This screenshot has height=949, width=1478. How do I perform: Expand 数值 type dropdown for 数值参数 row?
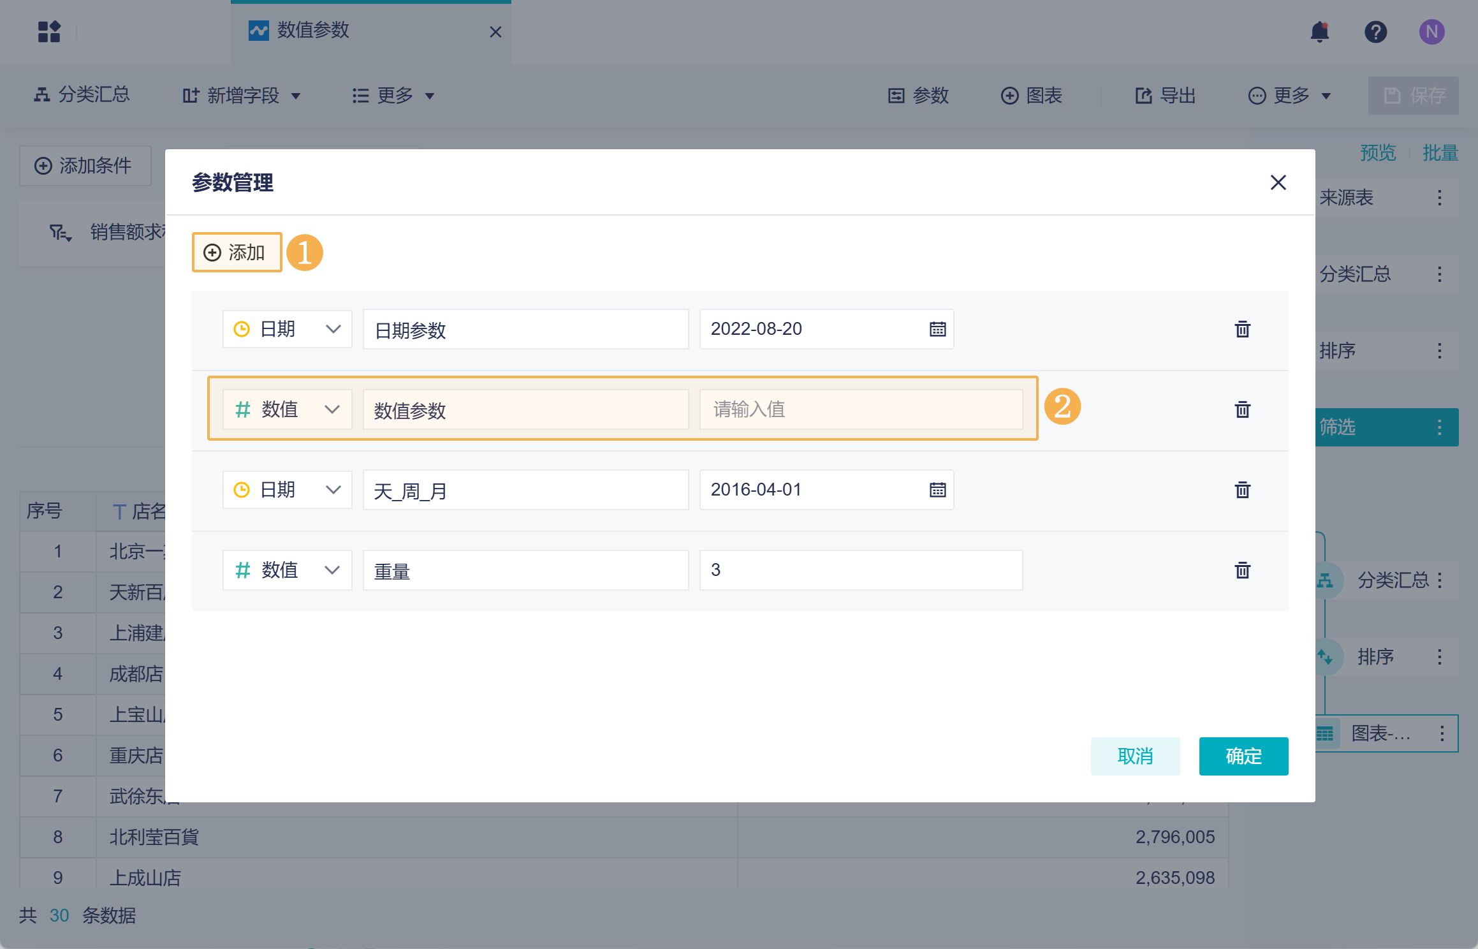(287, 409)
